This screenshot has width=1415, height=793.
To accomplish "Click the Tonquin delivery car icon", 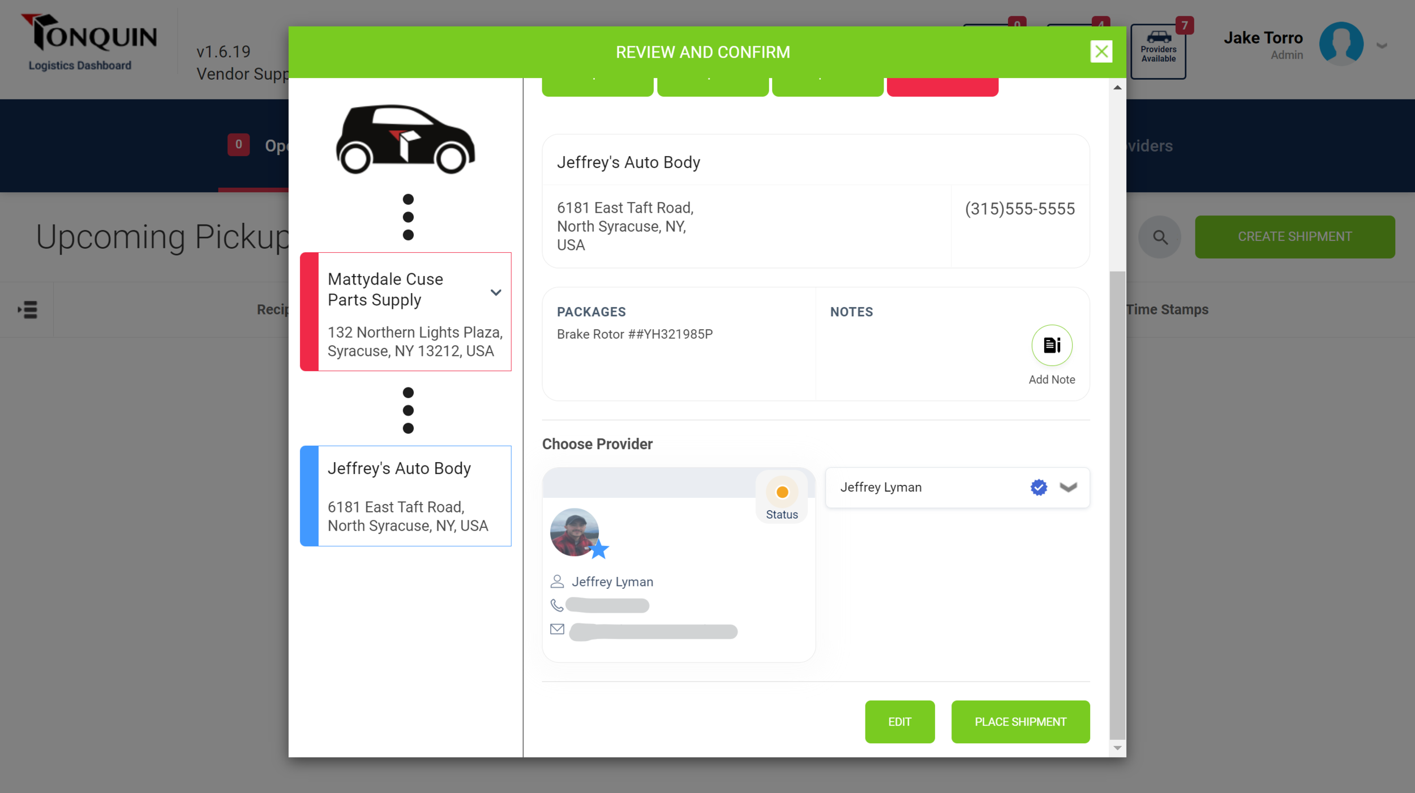I will pos(405,139).
